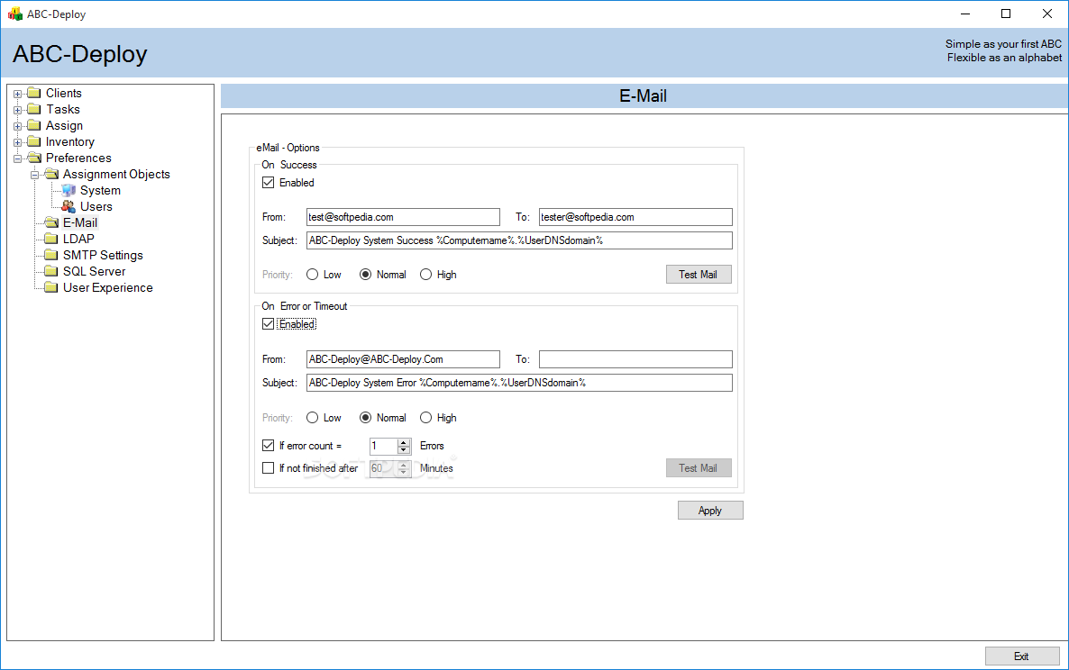Open the SMTP Settings page
Screen dimensions: 1069x670
coord(103,256)
